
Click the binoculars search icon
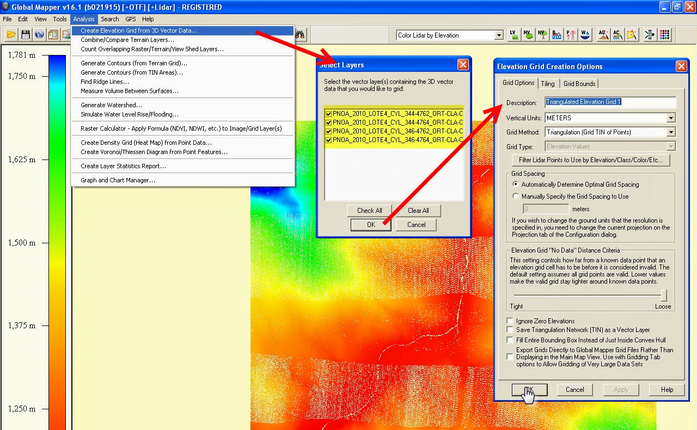[x=300, y=35]
